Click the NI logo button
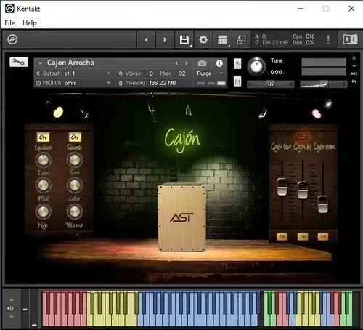Viewport: 363px width, 330px height. pos(350,39)
